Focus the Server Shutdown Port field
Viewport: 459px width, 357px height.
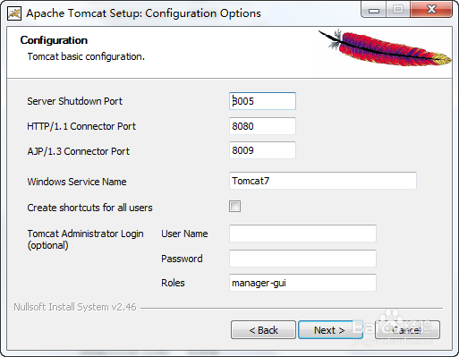[x=262, y=101]
